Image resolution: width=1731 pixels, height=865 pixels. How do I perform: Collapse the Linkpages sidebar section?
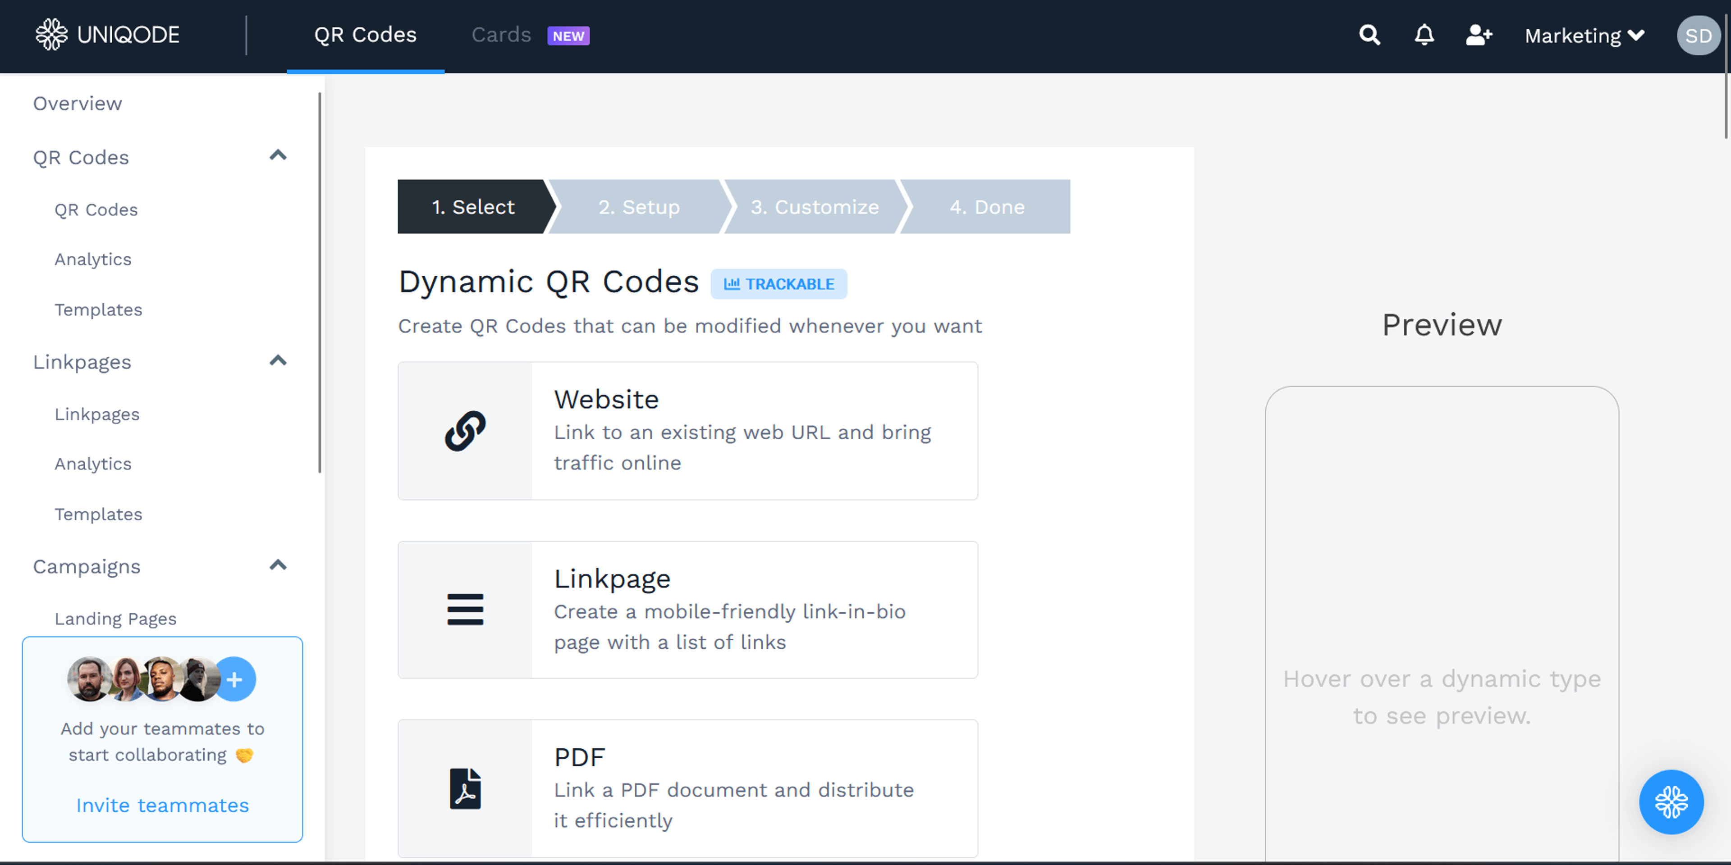coord(278,361)
